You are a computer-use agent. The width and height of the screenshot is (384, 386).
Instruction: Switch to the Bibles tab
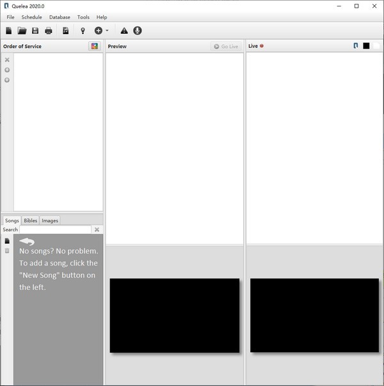(30, 221)
